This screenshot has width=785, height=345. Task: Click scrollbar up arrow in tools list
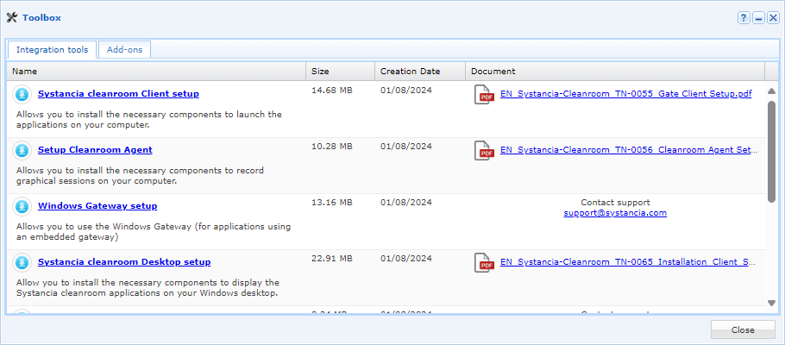[771, 87]
